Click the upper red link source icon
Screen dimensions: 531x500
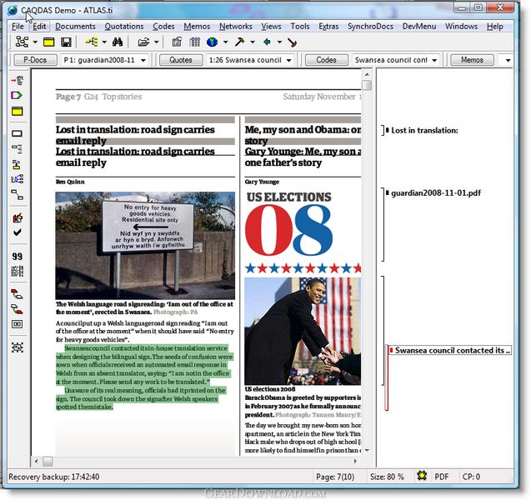pos(17,294)
